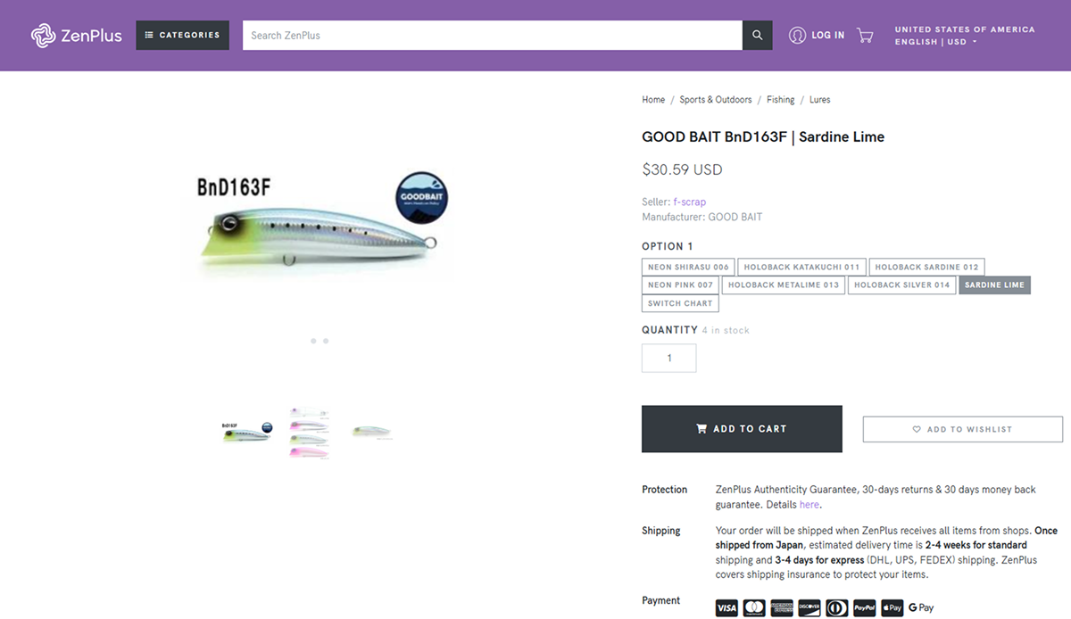Click the Visa payment icon
This screenshot has width=1071, height=619.
[726, 608]
